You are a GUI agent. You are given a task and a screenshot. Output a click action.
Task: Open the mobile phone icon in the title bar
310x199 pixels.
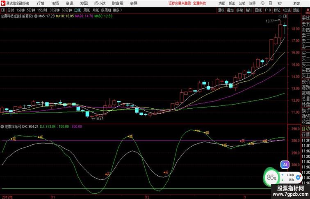click(x=270, y=3)
